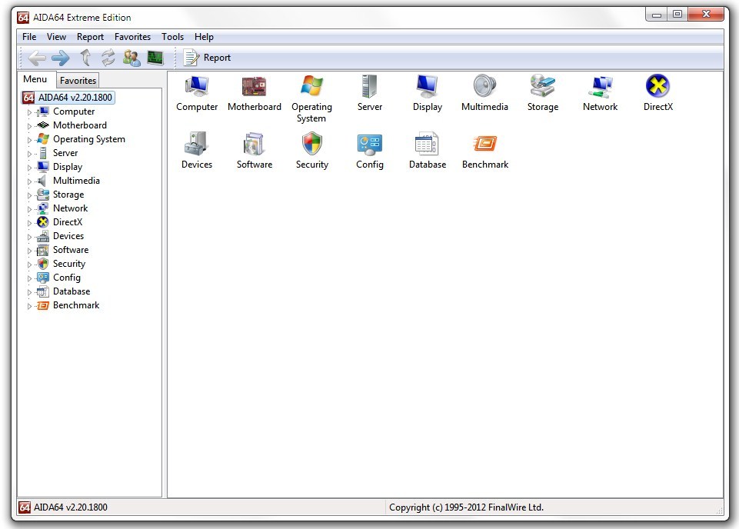Open the Network icon in main pane

(600, 86)
